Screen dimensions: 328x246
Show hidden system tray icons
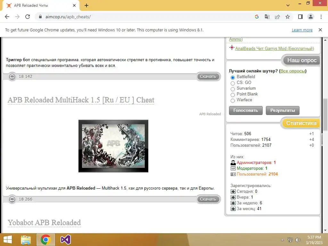pyautogui.click(x=283, y=240)
